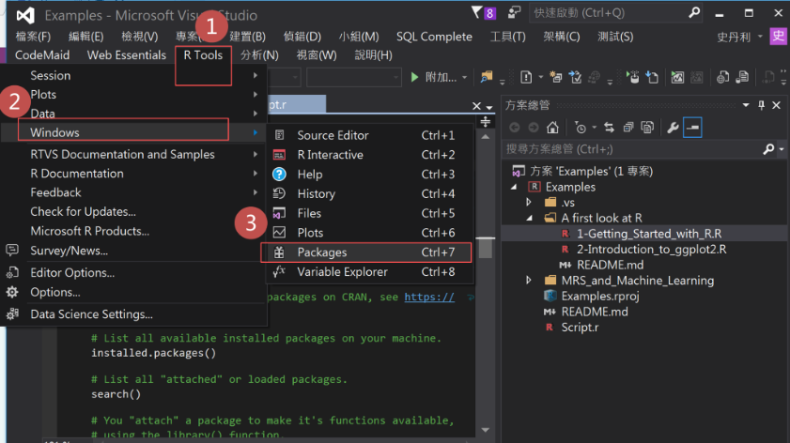
Task: Click the properties wrench icon
Action: 673,128
